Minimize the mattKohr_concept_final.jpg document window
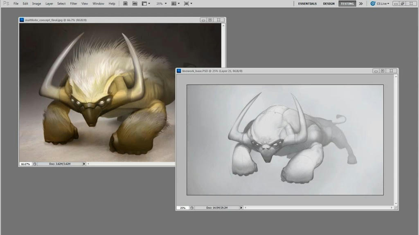Image resolution: width=419 pixels, height=235 pixels. (x=203, y=20)
